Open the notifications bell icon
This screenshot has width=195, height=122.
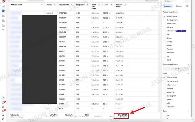coord(3,111)
